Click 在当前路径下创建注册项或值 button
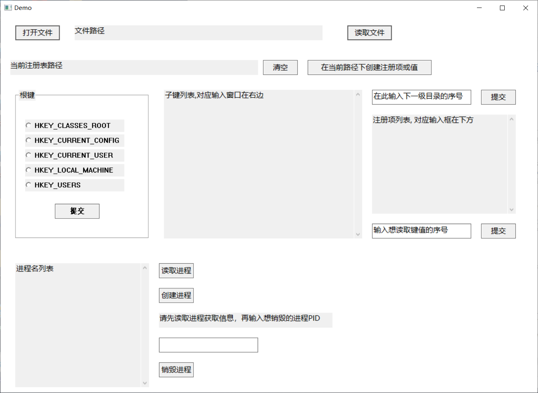 tap(370, 67)
